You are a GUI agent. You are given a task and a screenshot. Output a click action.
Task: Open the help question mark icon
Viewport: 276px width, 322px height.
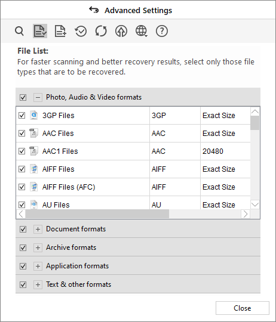tap(162, 31)
